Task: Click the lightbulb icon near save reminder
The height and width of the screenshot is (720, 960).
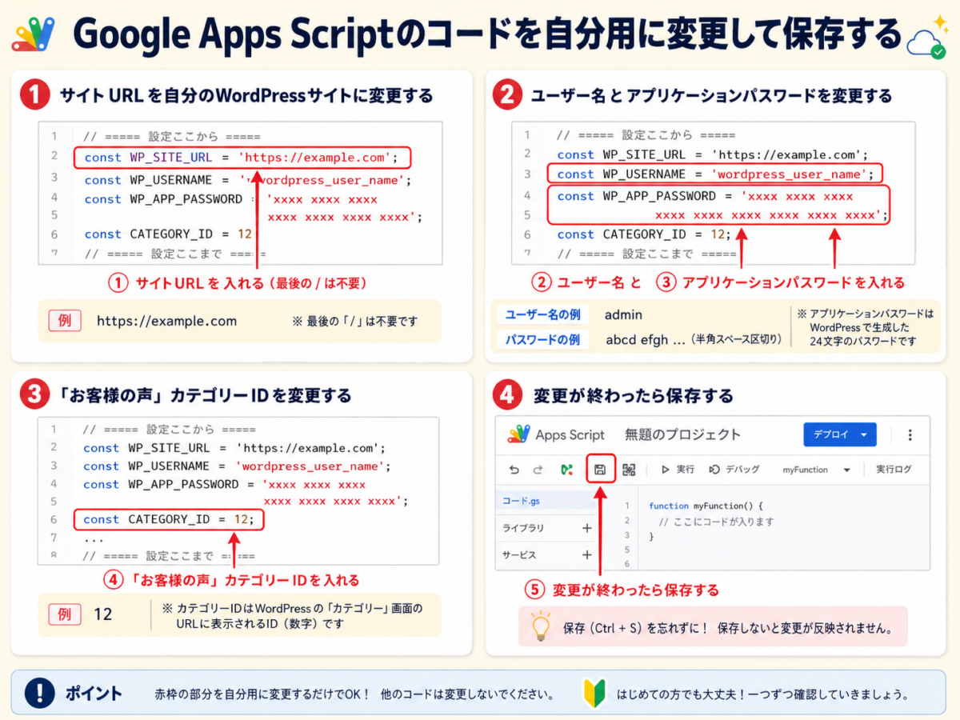Action: 541,626
